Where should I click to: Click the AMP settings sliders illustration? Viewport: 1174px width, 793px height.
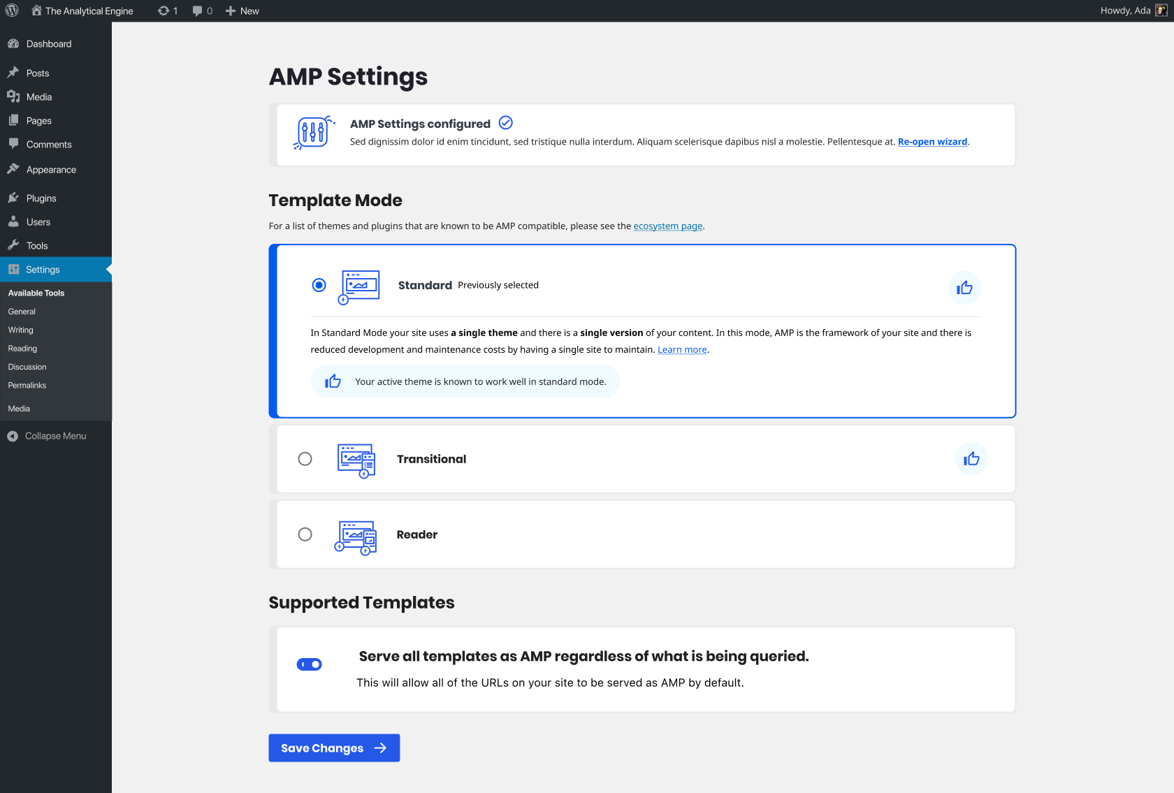click(x=314, y=133)
